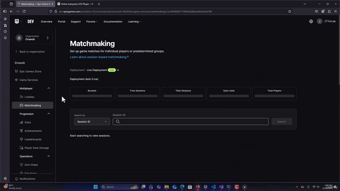Open Windows Settings gear in taskbar
The height and width of the screenshot is (191, 340).
pos(206,187)
